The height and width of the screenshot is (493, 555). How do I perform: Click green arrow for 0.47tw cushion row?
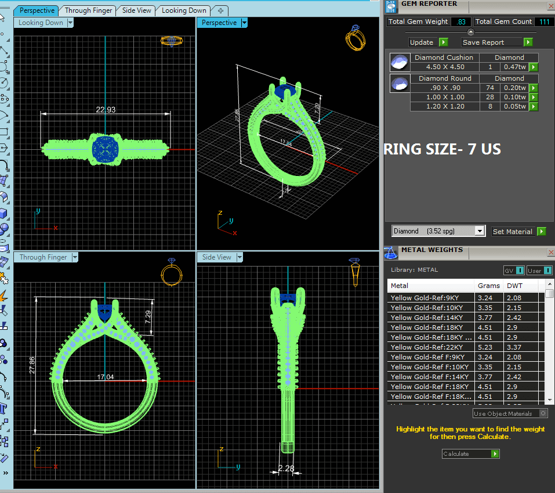(533, 67)
